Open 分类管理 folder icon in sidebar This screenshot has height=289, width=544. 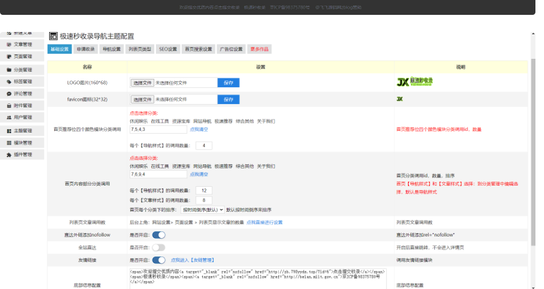click(9, 70)
